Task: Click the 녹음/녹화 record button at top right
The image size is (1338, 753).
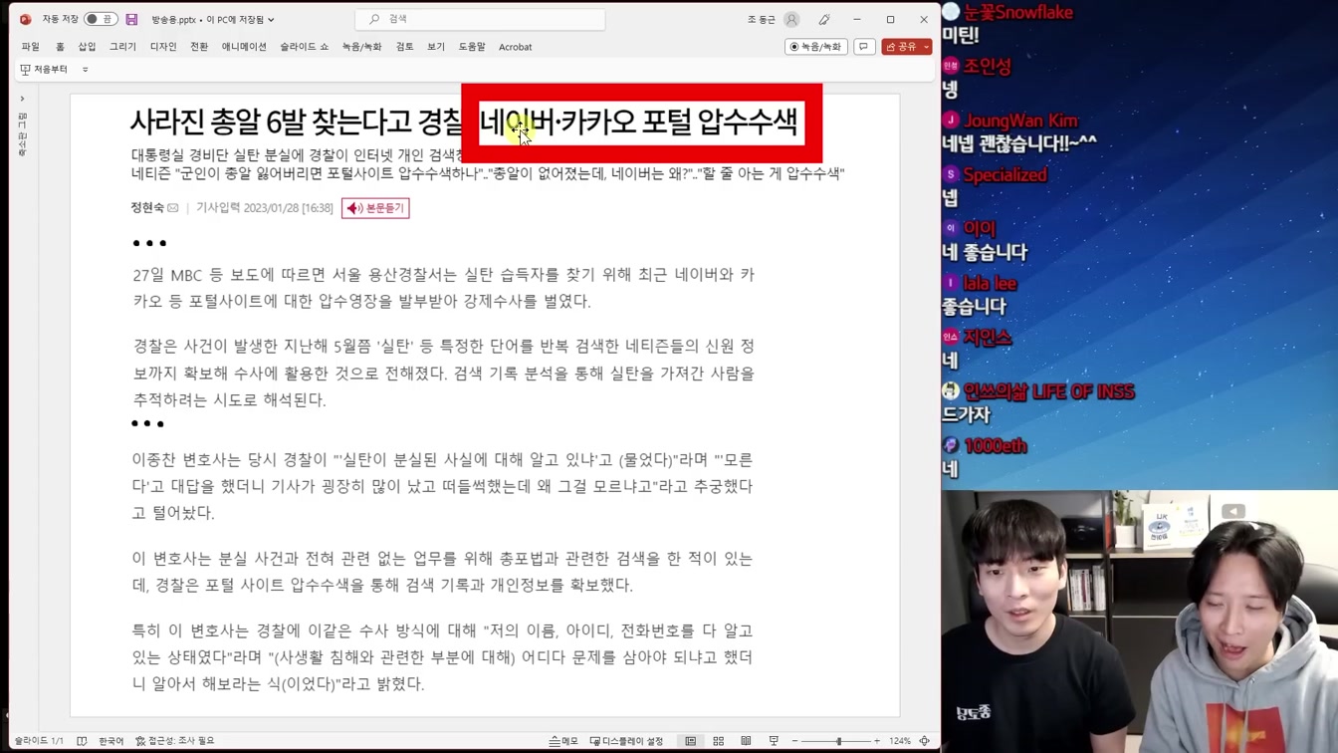Action: coord(815,47)
